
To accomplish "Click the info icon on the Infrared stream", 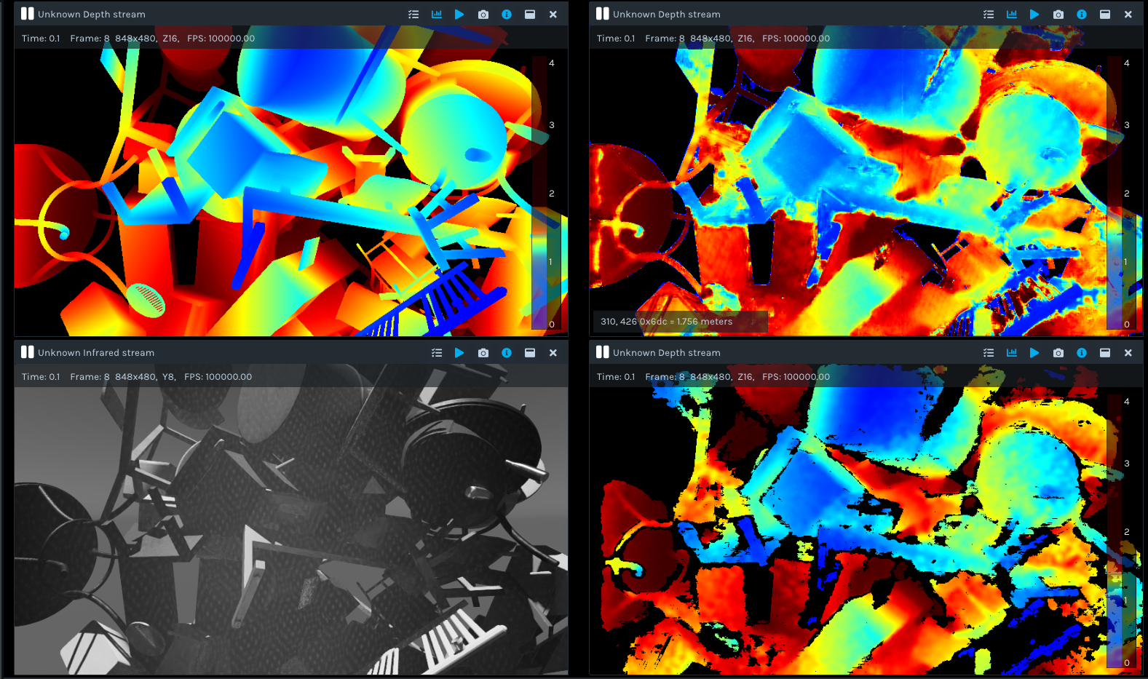I will (507, 353).
